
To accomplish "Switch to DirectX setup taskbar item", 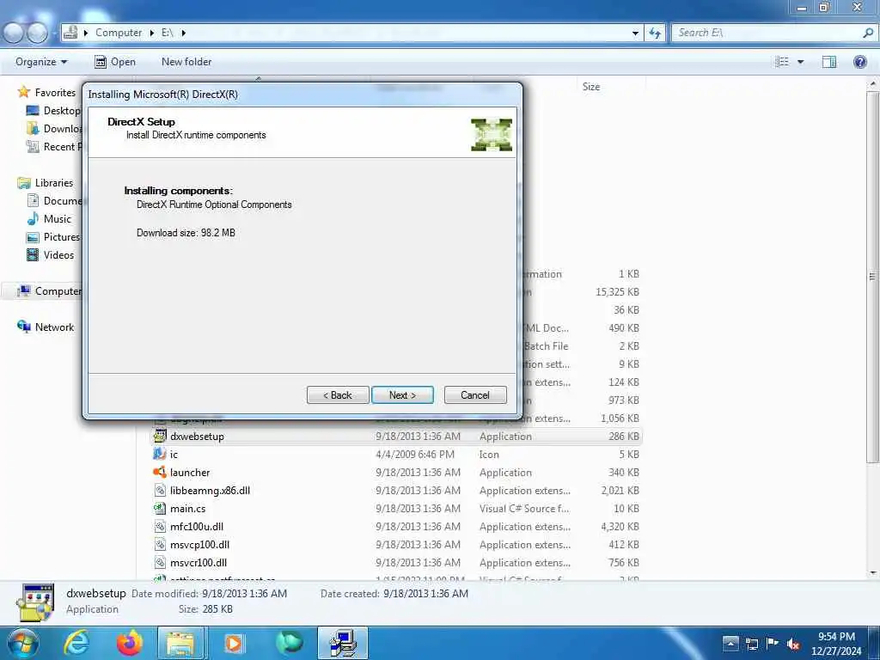I will click(343, 643).
